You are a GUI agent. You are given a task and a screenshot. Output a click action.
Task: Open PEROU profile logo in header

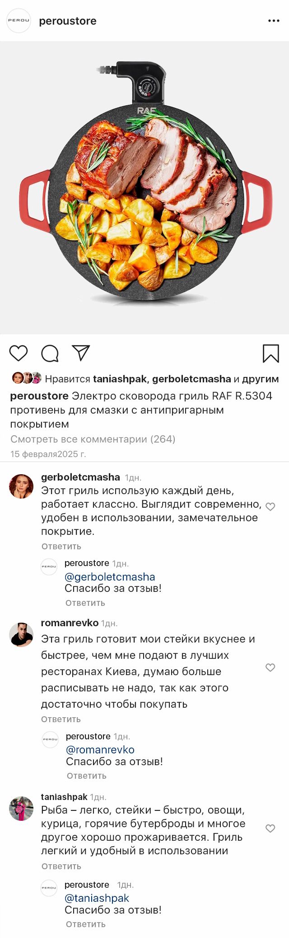tap(19, 20)
